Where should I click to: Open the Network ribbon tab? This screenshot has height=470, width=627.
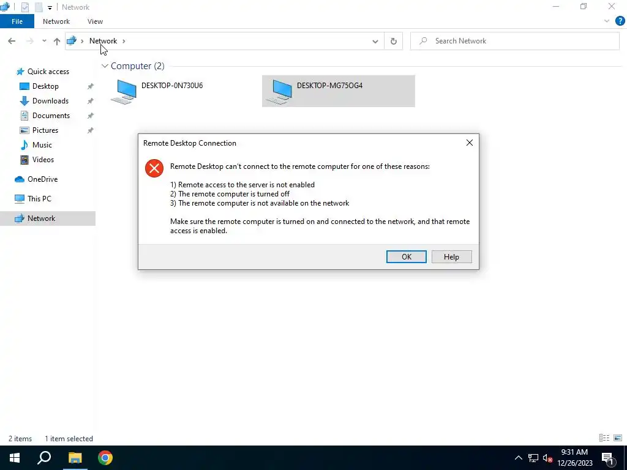coord(56,21)
